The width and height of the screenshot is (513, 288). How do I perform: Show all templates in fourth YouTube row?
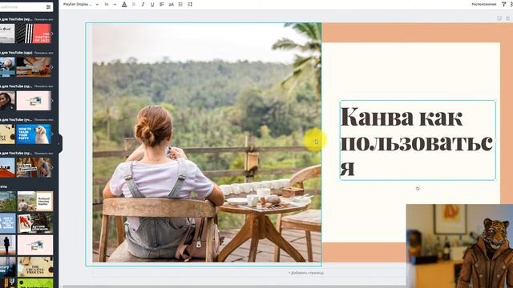[43, 120]
